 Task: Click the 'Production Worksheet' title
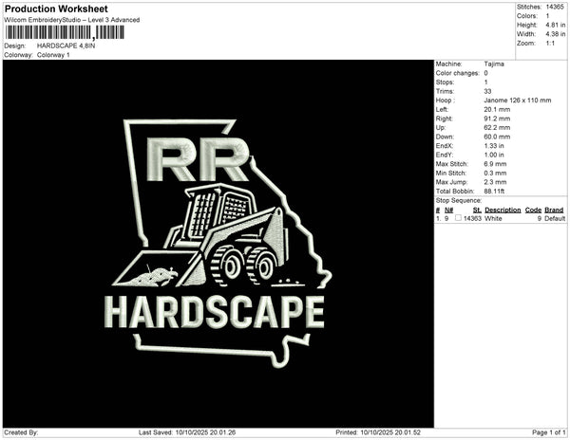click(56, 9)
